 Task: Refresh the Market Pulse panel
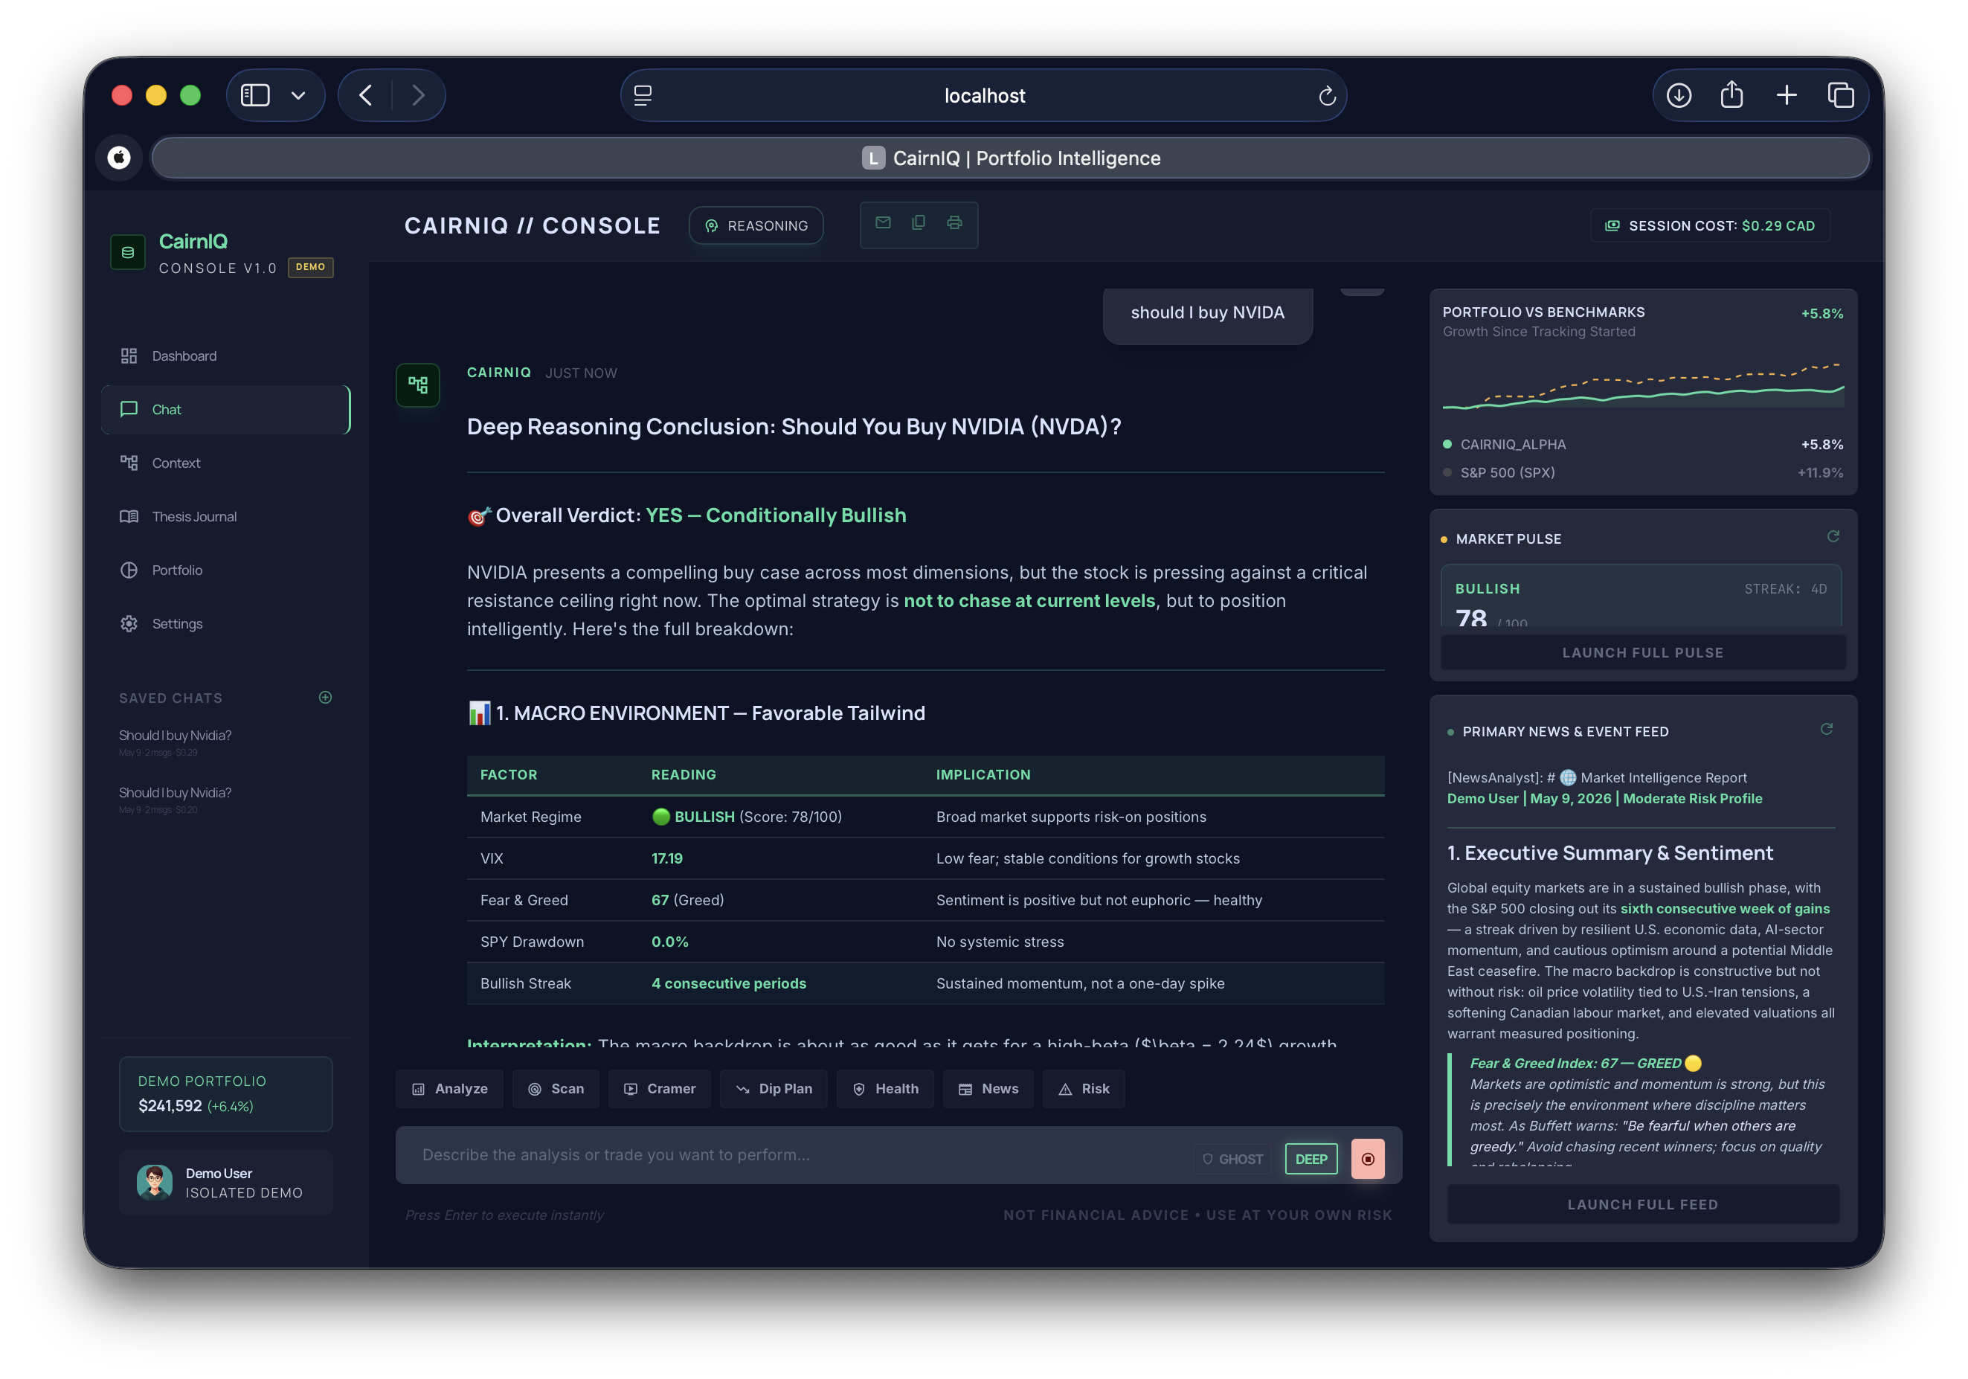point(1833,536)
